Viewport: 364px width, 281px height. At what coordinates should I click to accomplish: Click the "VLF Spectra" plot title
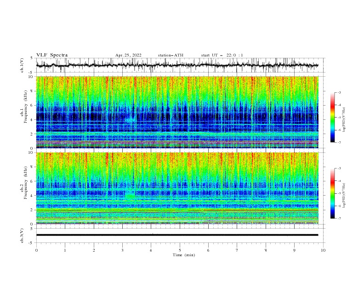coord(52,55)
